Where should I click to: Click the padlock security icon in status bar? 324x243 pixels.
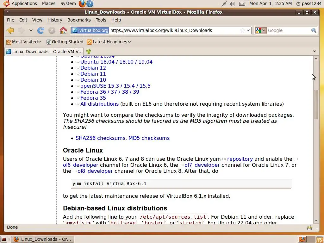(x=309, y=227)
